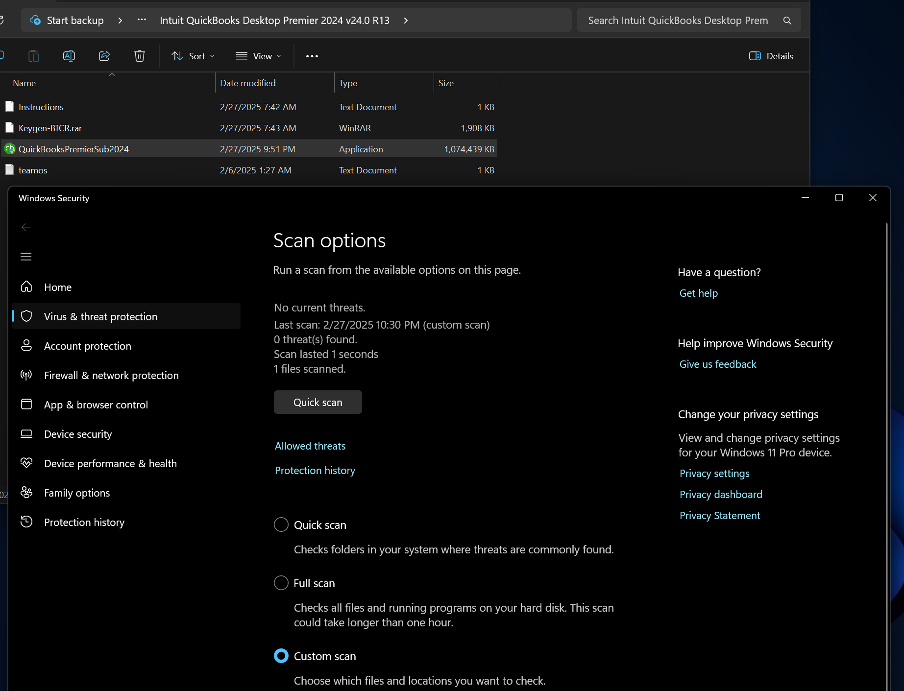This screenshot has height=691, width=904.
Task: Click the Intuit QuickBooks Desktop Premier breadcrumb
Action: point(274,21)
